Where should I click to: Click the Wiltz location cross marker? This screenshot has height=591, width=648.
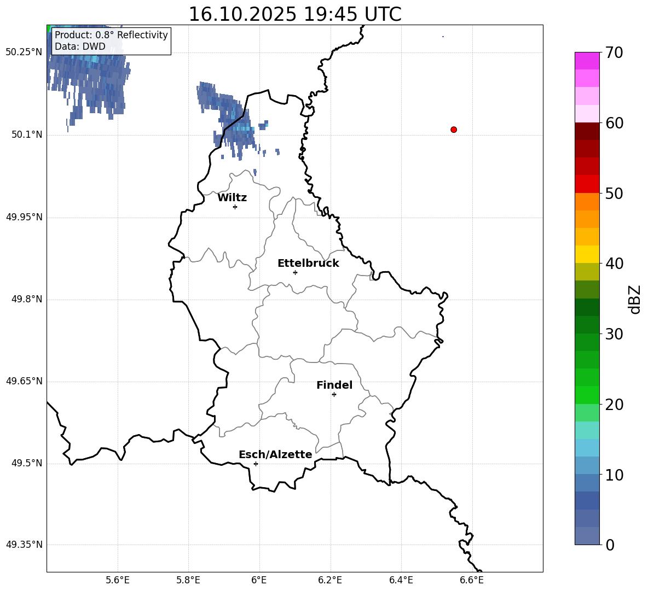pos(235,207)
